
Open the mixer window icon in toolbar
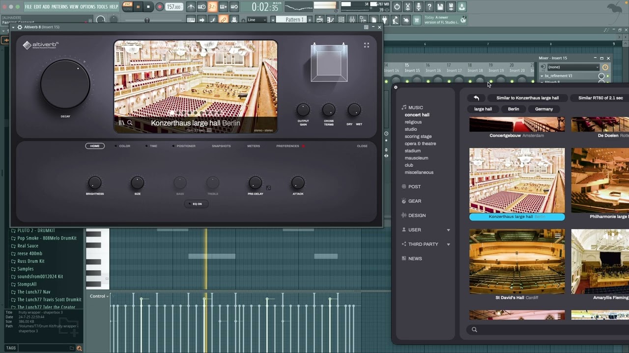[x=352, y=20]
